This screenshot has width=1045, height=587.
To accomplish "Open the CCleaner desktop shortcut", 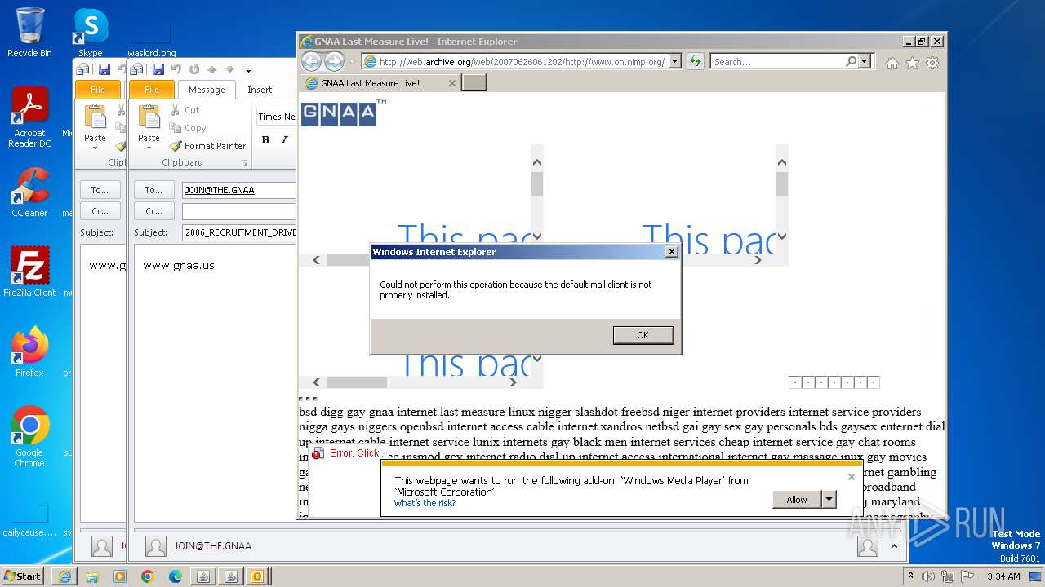I will (x=29, y=192).
